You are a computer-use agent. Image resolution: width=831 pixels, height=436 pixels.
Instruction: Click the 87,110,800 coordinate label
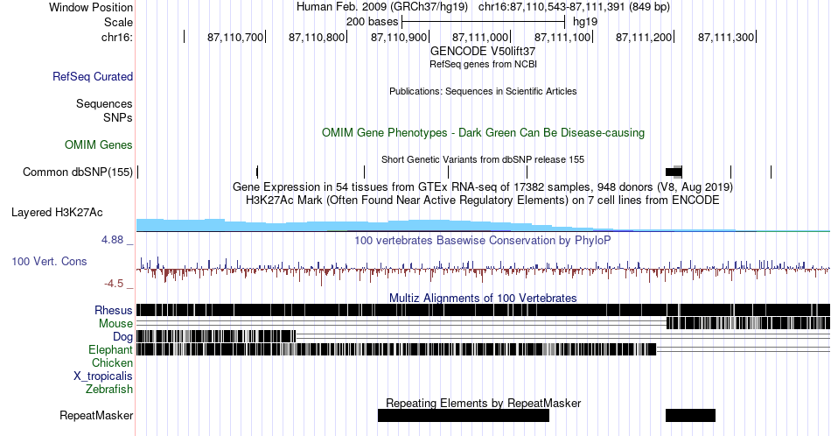[317, 37]
